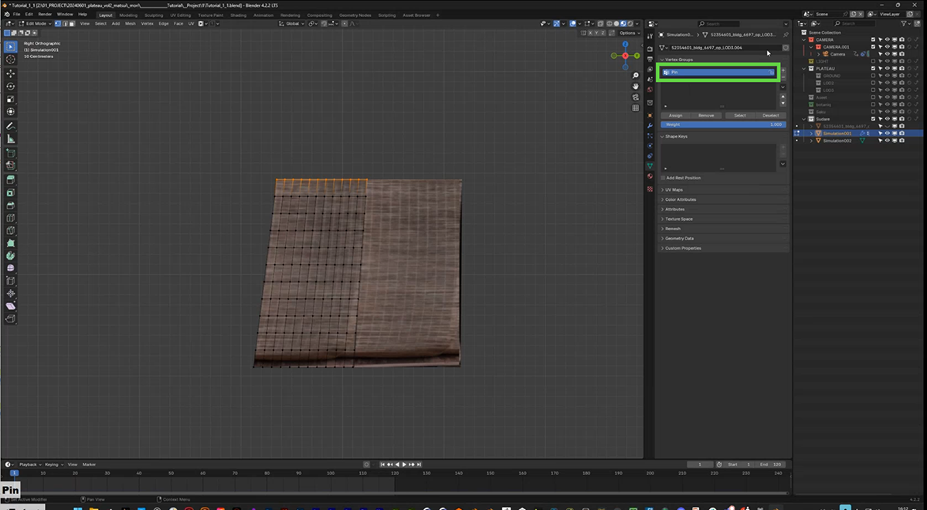Open the Keying popover in the timeline
The width and height of the screenshot is (927, 510).
click(53, 464)
